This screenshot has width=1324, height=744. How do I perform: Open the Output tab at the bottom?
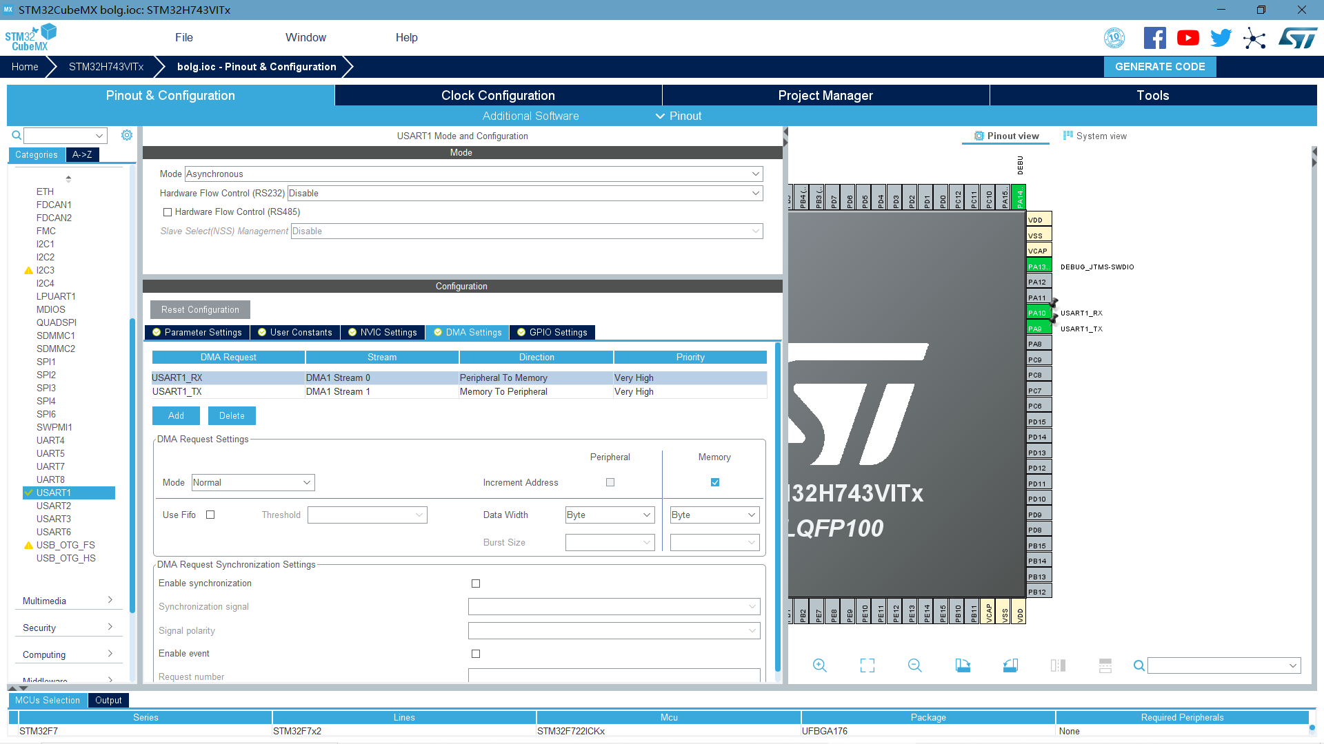pos(108,700)
